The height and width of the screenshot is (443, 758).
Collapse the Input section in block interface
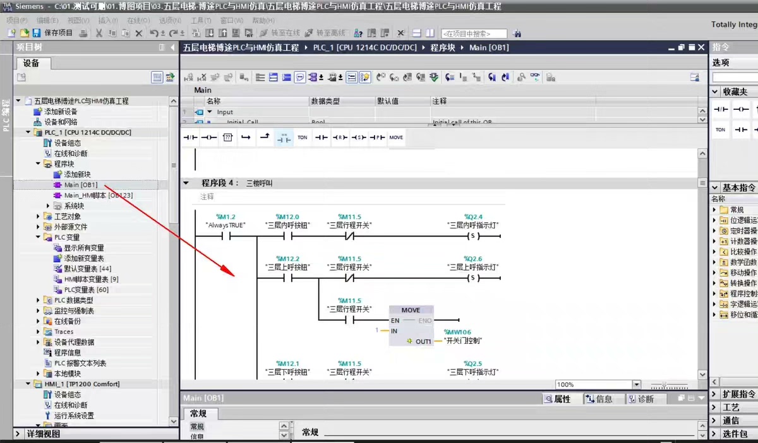(x=210, y=112)
